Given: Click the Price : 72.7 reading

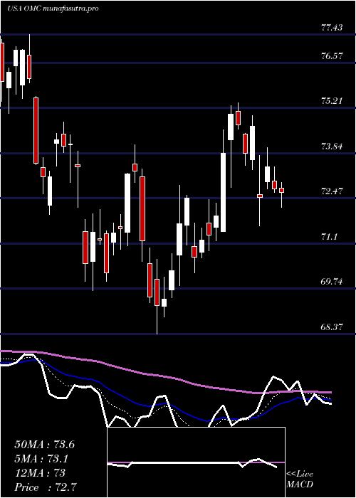Looking at the screenshot, I should click(x=45, y=487).
